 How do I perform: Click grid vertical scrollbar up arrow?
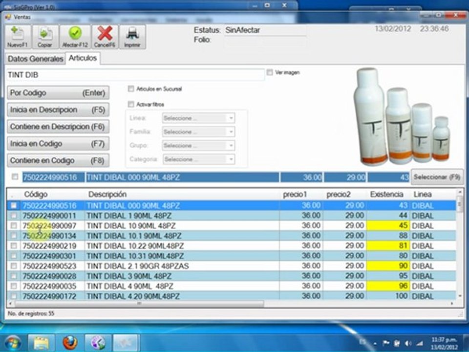[x=460, y=192]
